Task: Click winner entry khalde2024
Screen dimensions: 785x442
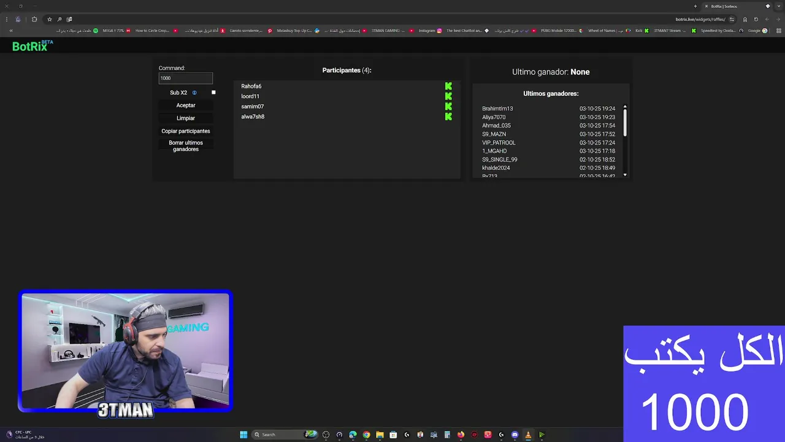Action: 496,168
